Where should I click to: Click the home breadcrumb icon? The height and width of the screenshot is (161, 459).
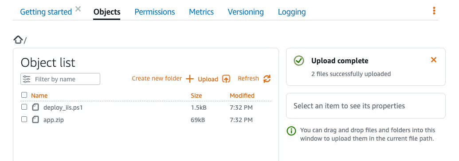coord(18,40)
